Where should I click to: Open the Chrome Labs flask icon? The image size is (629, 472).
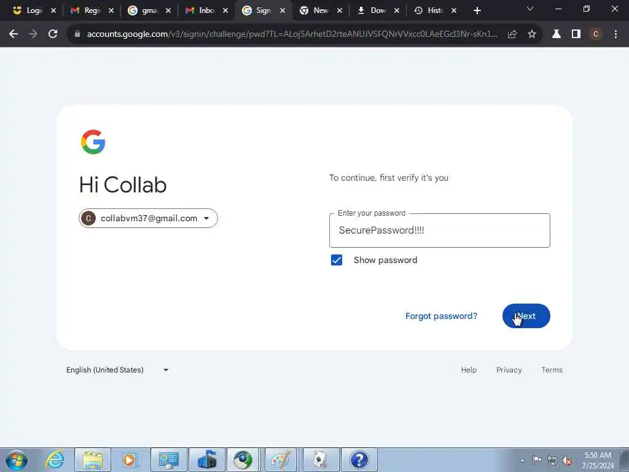pyautogui.click(x=557, y=34)
